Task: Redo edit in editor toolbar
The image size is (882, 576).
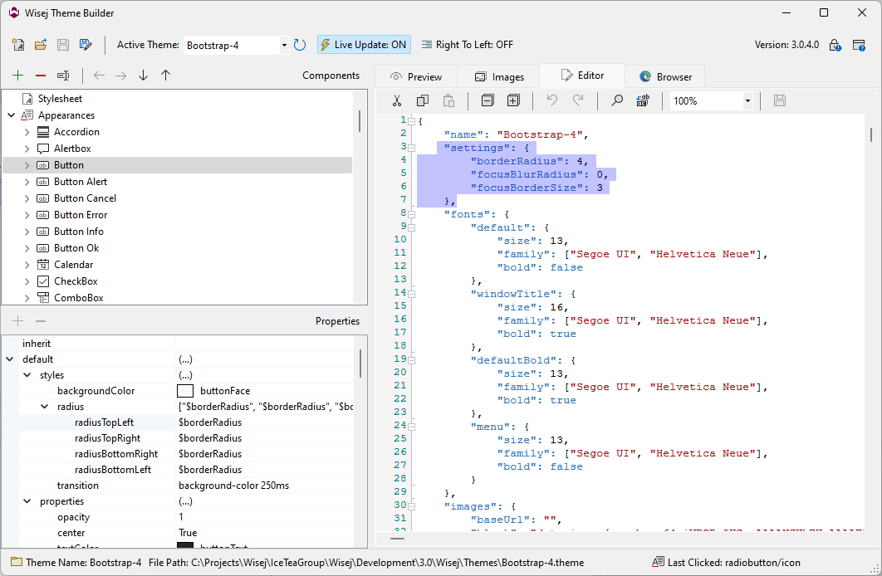Action: [x=578, y=100]
